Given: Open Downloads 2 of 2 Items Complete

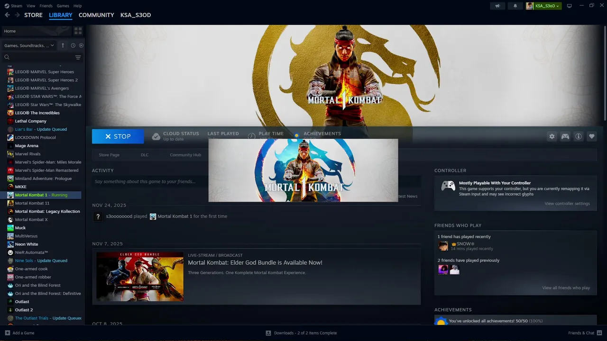Looking at the screenshot, I should (305, 333).
